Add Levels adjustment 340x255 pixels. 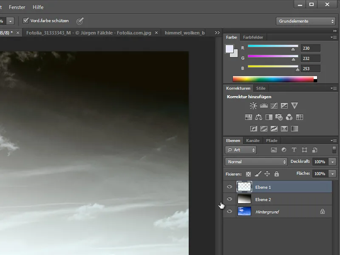click(x=263, y=105)
